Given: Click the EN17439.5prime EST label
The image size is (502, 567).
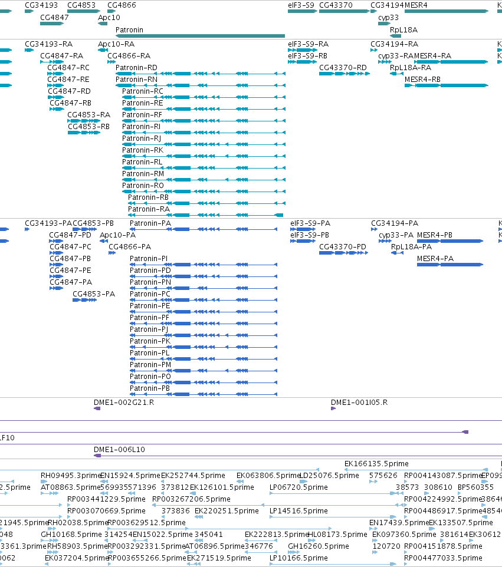Looking at the screenshot, I should click(399, 523).
